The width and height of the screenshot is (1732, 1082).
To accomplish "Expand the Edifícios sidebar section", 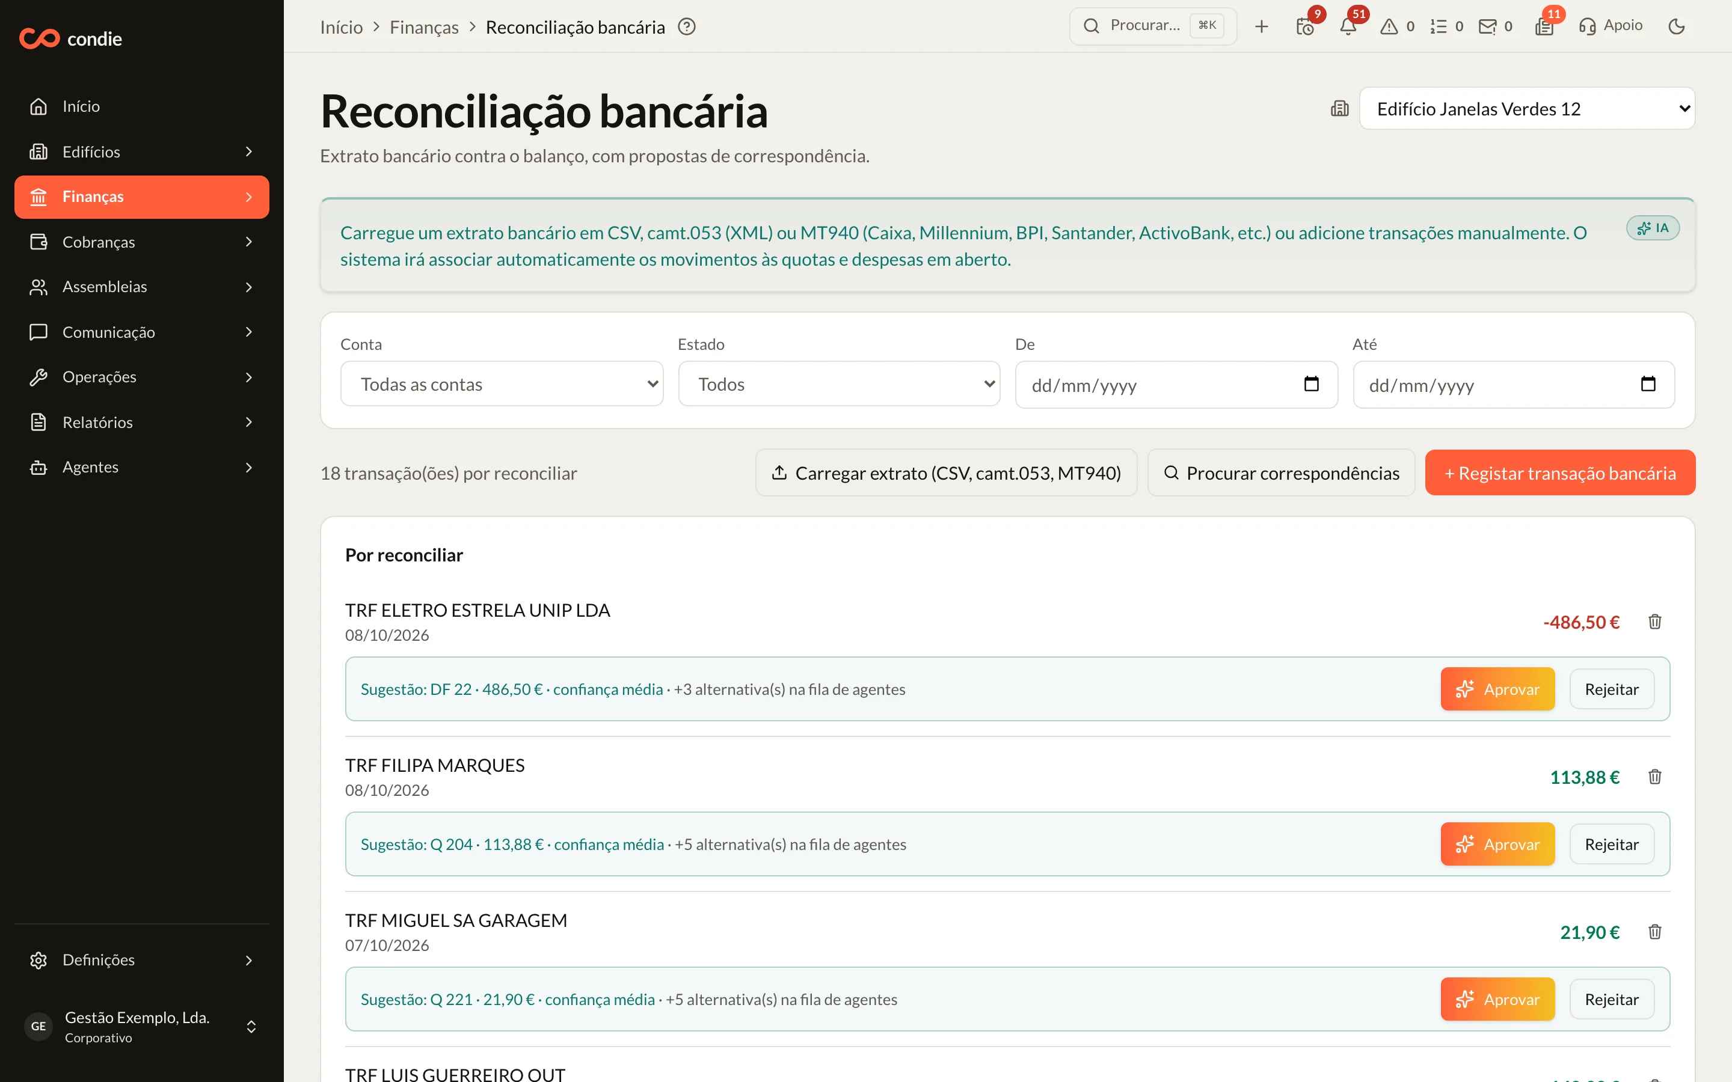I will (142, 151).
